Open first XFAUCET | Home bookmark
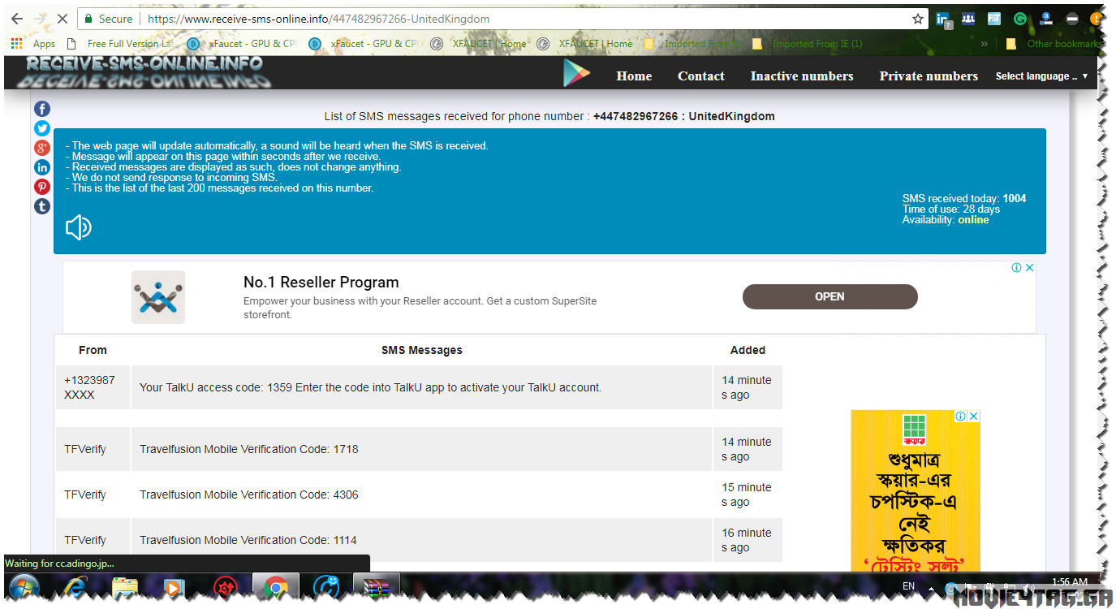 479,44
